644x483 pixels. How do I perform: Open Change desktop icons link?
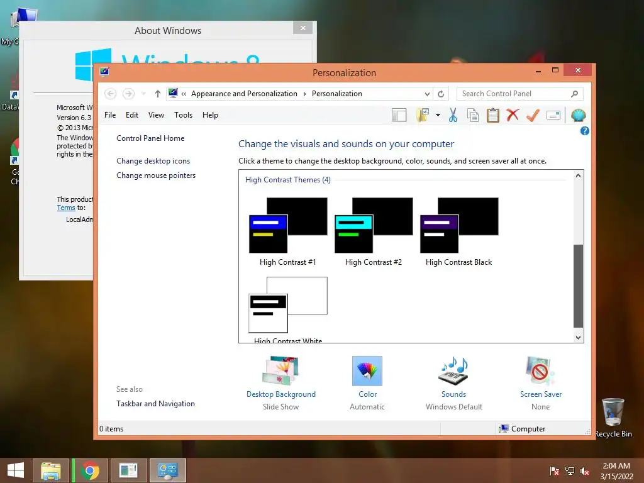pos(153,161)
